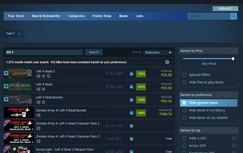Viewport: 243px width, 153px height.
Task: Collapse the Narrow by tag header
Action: click(208, 130)
